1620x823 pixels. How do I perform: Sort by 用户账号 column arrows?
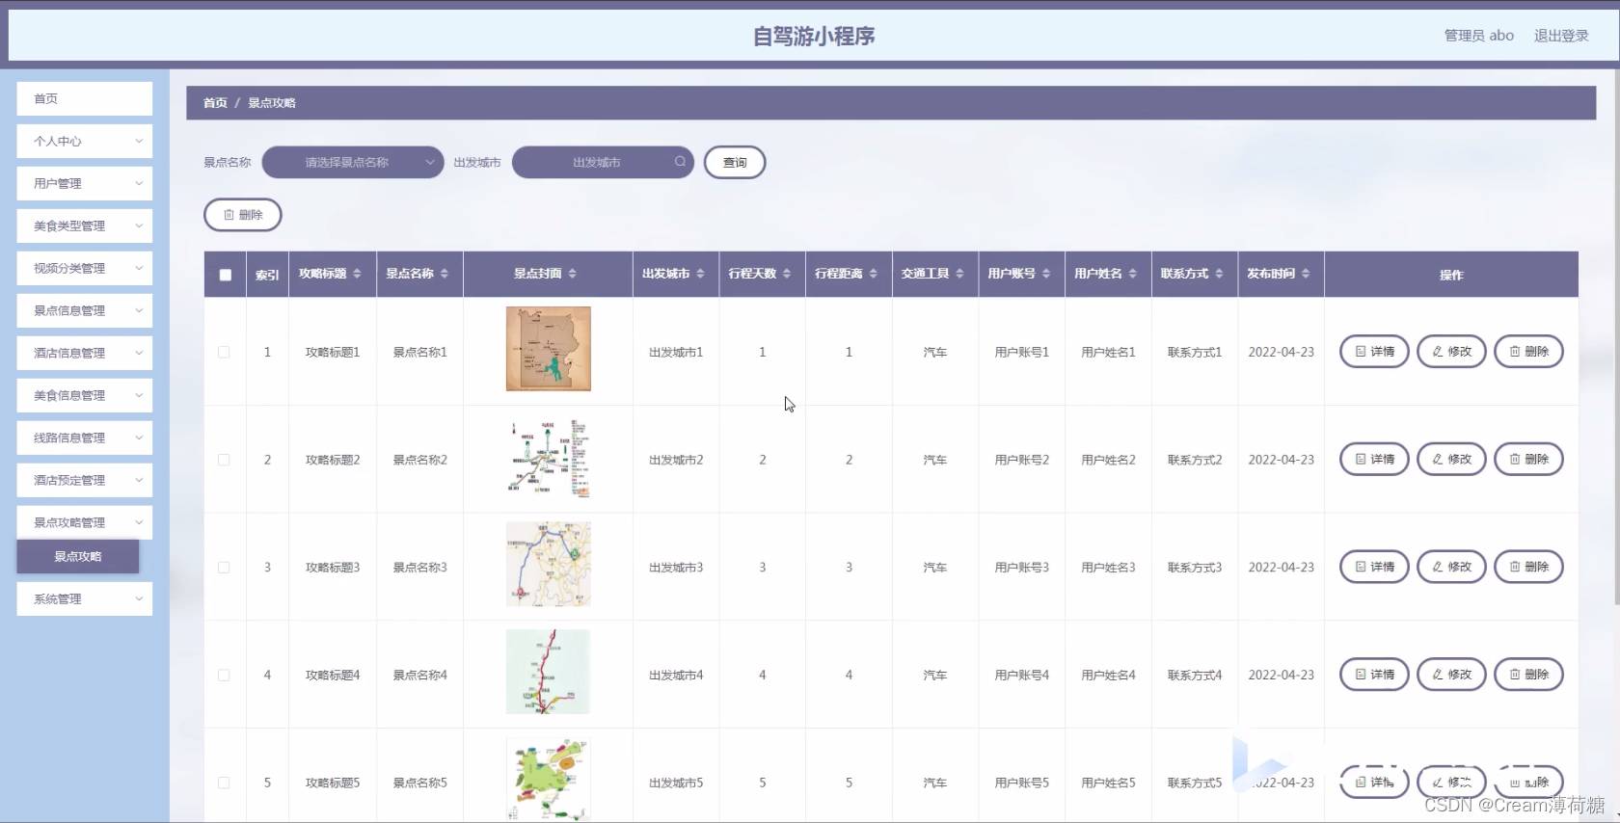1046,274
